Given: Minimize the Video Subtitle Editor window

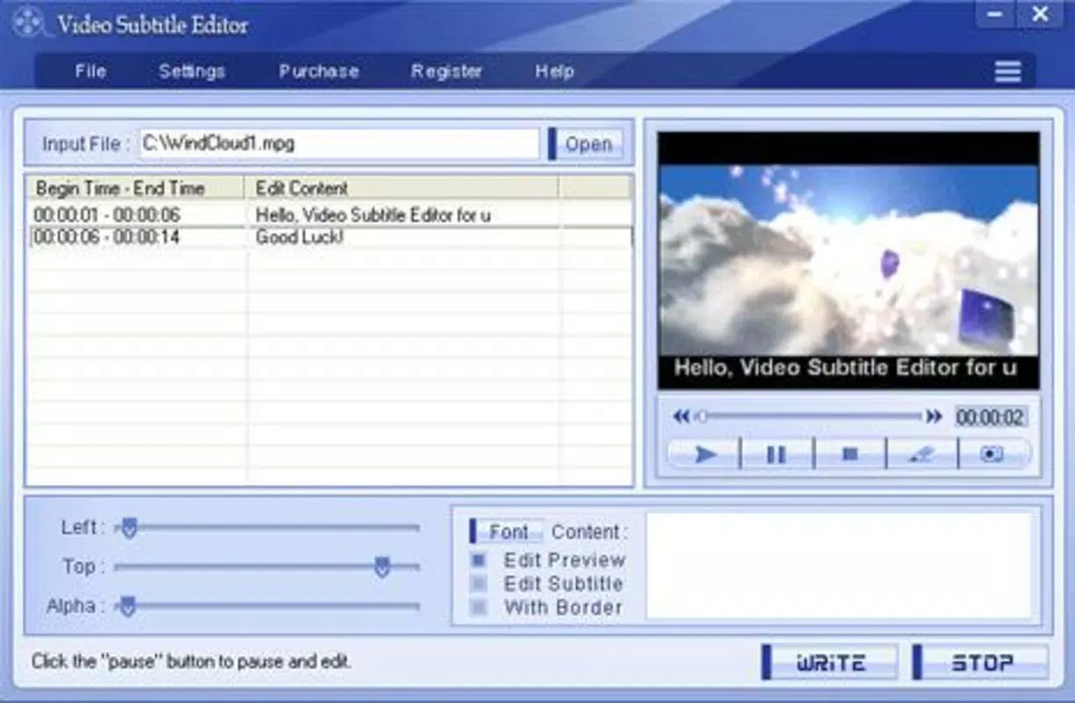Looking at the screenshot, I should click(x=995, y=15).
